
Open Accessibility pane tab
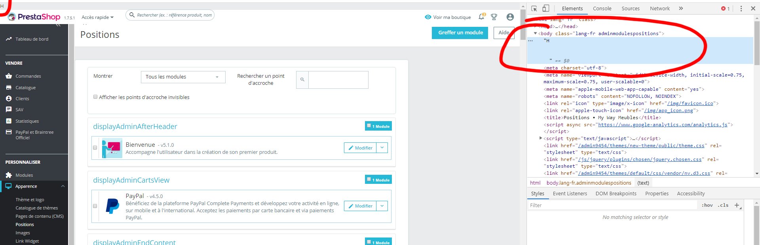[x=691, y=194]
